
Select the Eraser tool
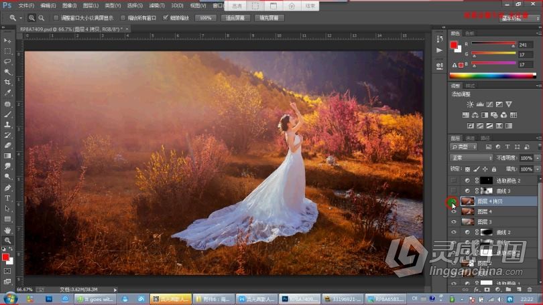[7, 145]
